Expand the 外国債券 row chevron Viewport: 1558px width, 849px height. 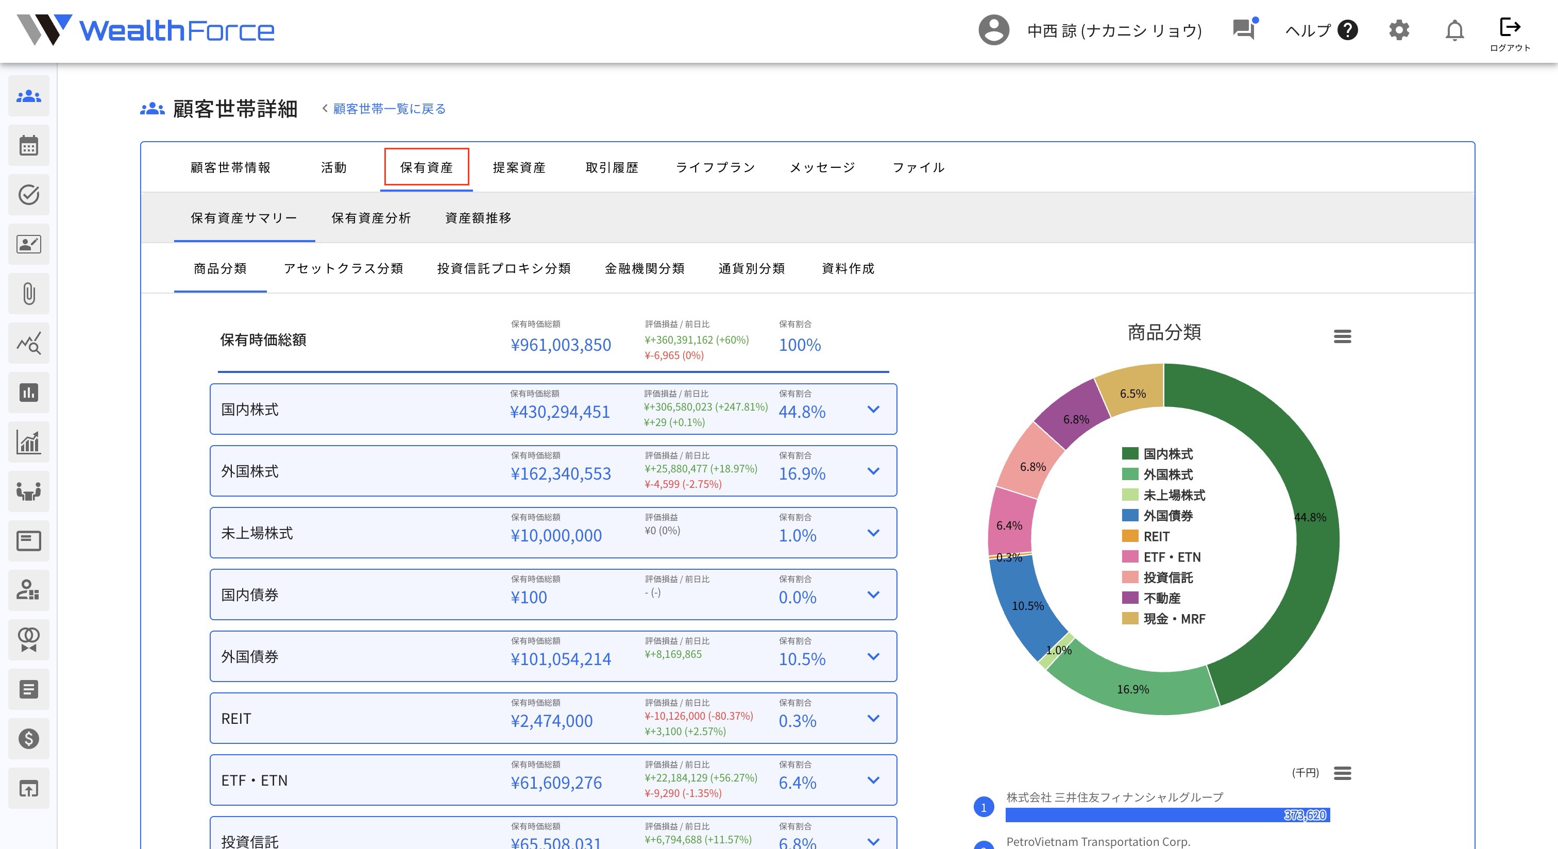(873, 657)
